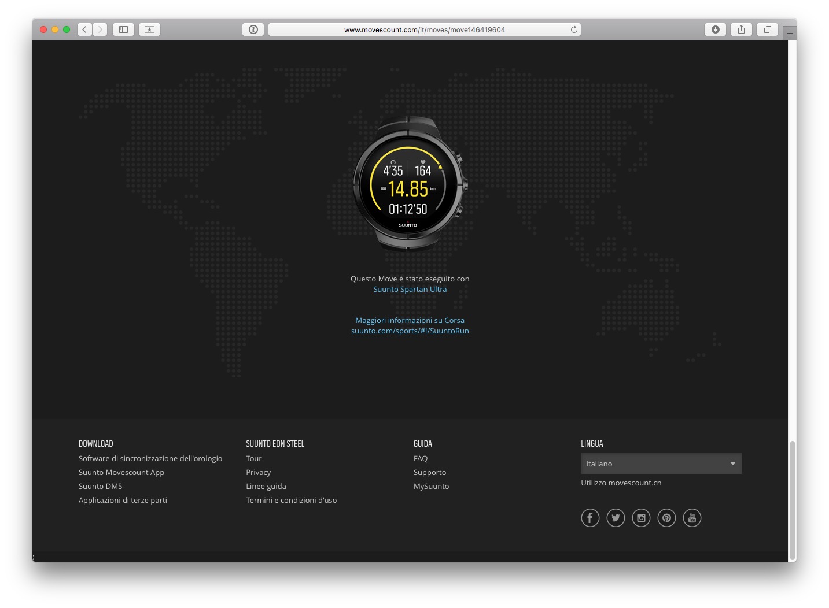
Task: Click the page's vertical scrollbar thumb
Action: pyautogui.click(x=793, y=501)
